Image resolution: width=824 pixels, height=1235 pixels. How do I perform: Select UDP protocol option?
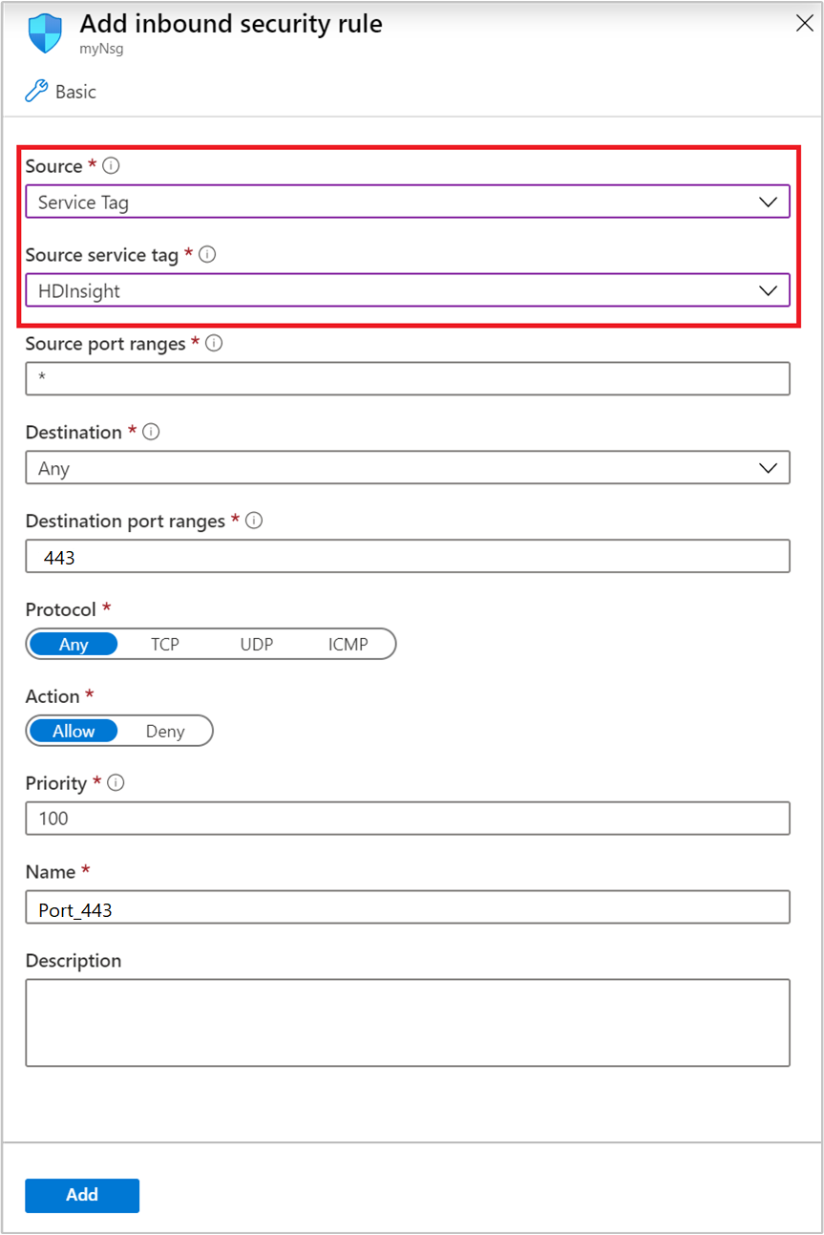[x=256, y=644]
